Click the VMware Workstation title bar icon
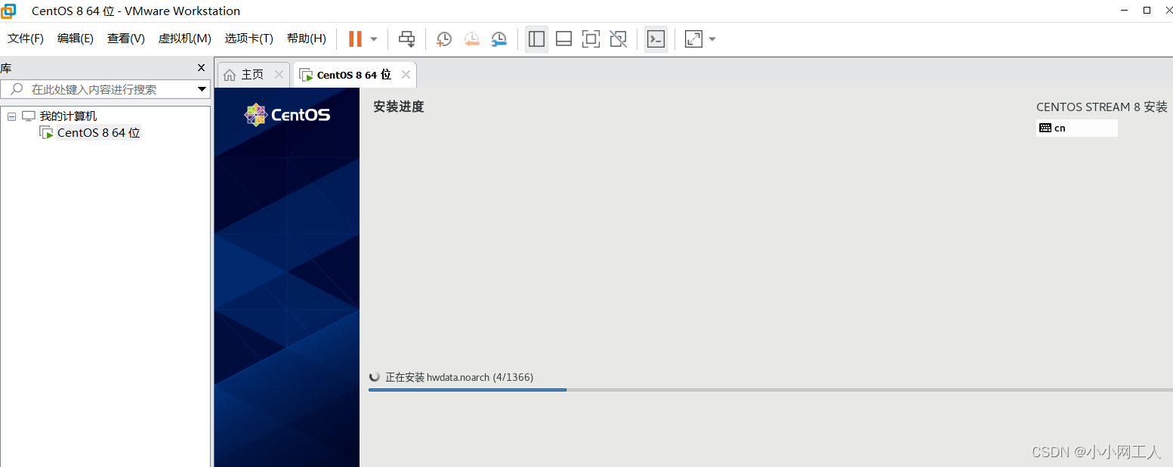The height and width of the screenshot is (467, 1173). pos(9,11)
